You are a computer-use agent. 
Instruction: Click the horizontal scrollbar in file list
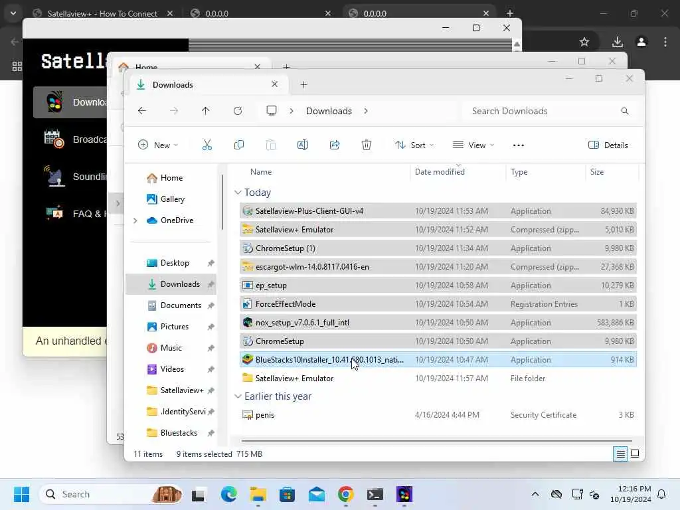436,441
